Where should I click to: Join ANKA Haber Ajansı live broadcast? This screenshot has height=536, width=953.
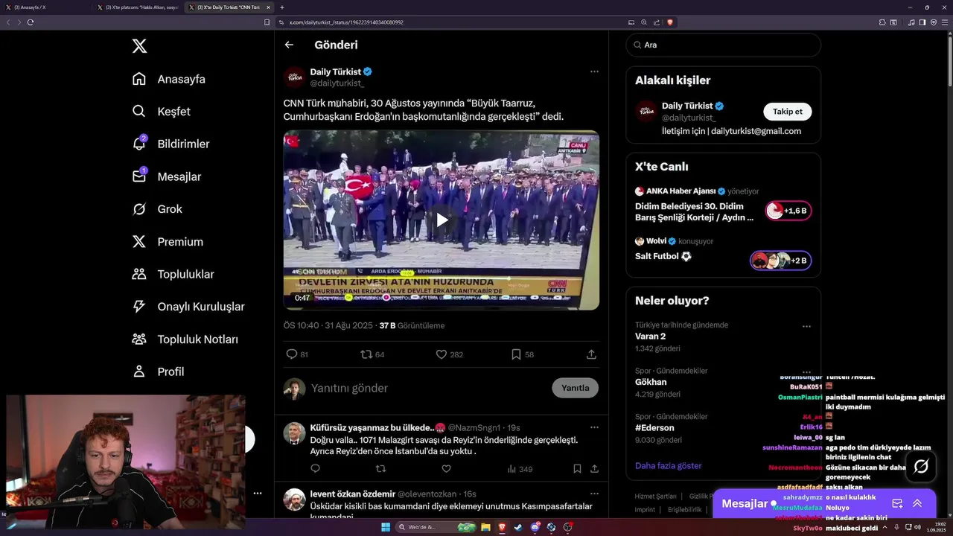pos(788,211)
